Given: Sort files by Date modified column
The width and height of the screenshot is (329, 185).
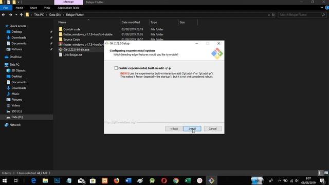Looking at the screenshot, I should [131, 22].
